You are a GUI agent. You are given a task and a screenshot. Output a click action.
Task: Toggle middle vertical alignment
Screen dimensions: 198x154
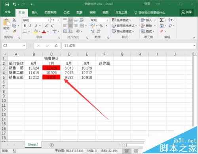70,20
